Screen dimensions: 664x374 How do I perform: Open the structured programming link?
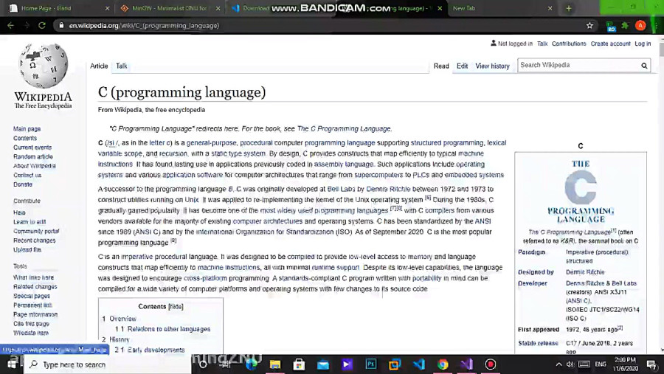(x=447, y=142)
